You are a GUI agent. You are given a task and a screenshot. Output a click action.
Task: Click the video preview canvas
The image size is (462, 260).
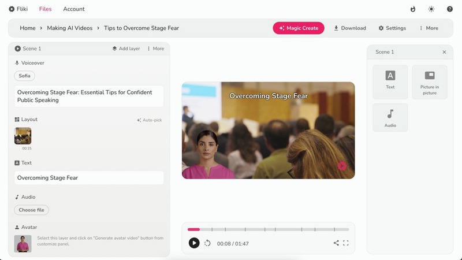[268, 131]
